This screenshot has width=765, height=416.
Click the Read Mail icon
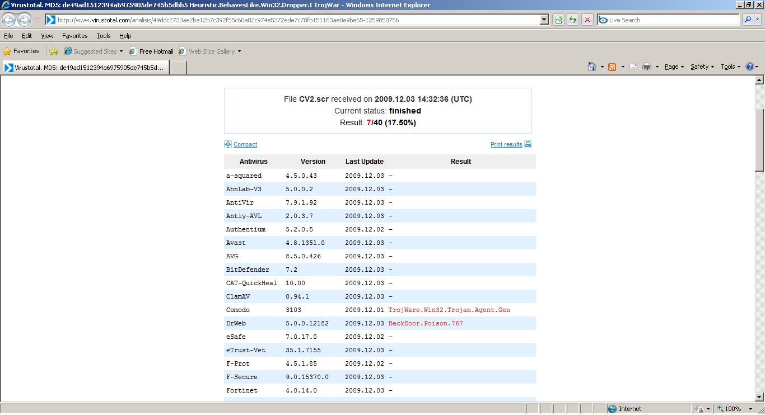tap(633, 67)
